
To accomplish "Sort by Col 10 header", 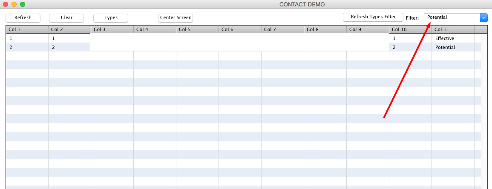I will point(410,29).
